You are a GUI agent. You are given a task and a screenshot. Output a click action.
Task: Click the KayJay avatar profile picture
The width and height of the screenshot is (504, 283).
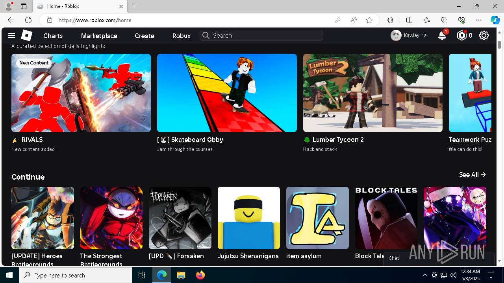coord(396,35)
